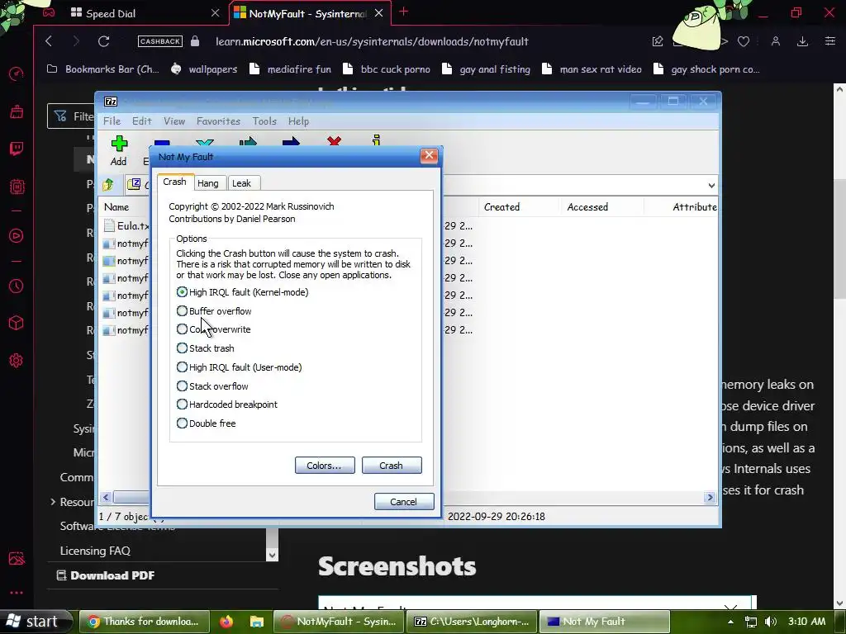Open the Favorites menu in 7-Zip
Viewport: 846px width, 634px height.
(x=218, y=121)
